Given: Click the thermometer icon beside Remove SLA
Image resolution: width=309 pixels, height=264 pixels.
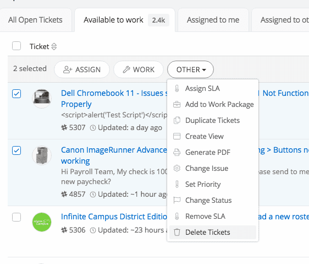Looking at the screenshot, I should coord(177,217).
